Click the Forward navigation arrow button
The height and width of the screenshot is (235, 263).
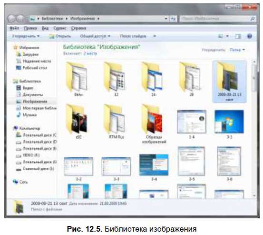pyautogui.click(x=20, y=19)
